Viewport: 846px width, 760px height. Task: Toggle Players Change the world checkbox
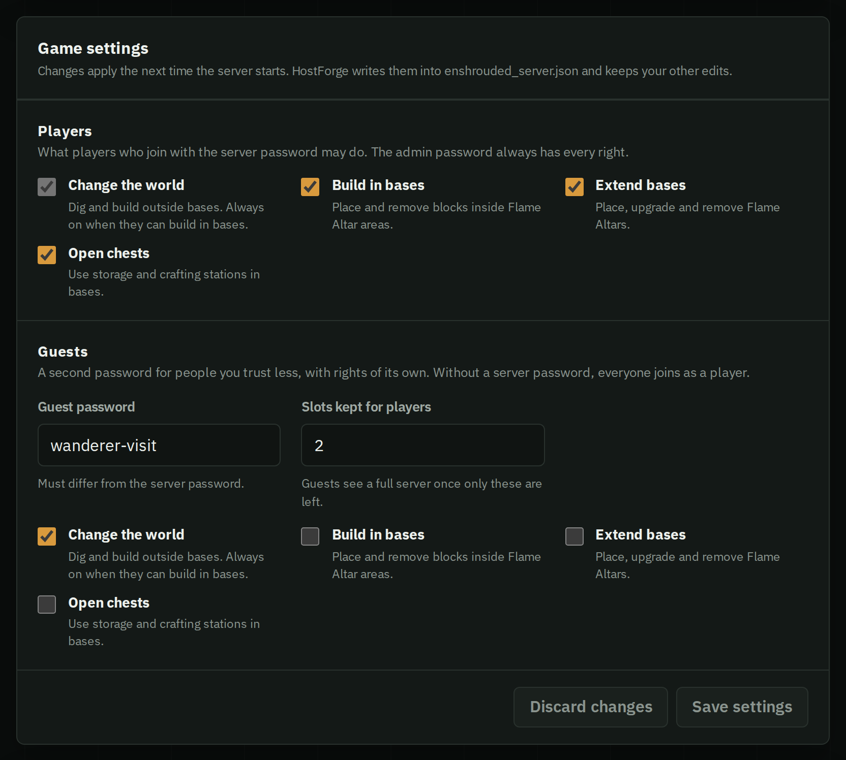47,187
